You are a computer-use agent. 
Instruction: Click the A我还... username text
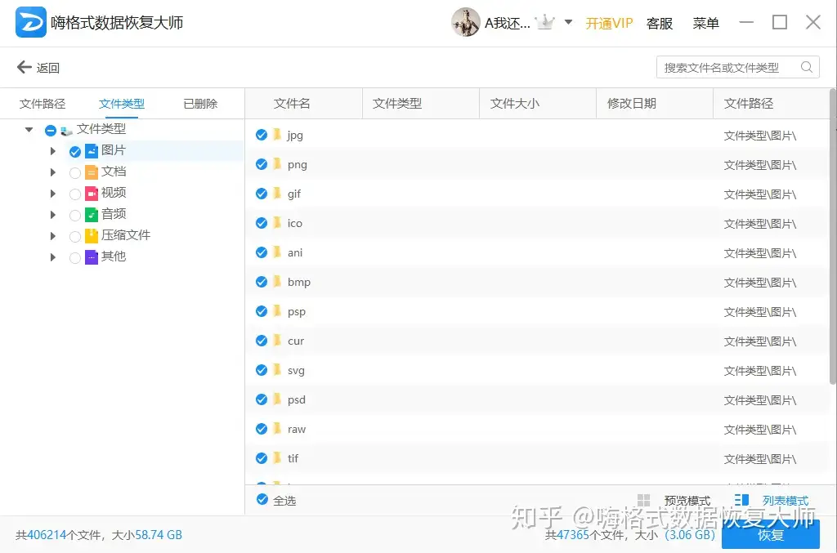[507, 23]
